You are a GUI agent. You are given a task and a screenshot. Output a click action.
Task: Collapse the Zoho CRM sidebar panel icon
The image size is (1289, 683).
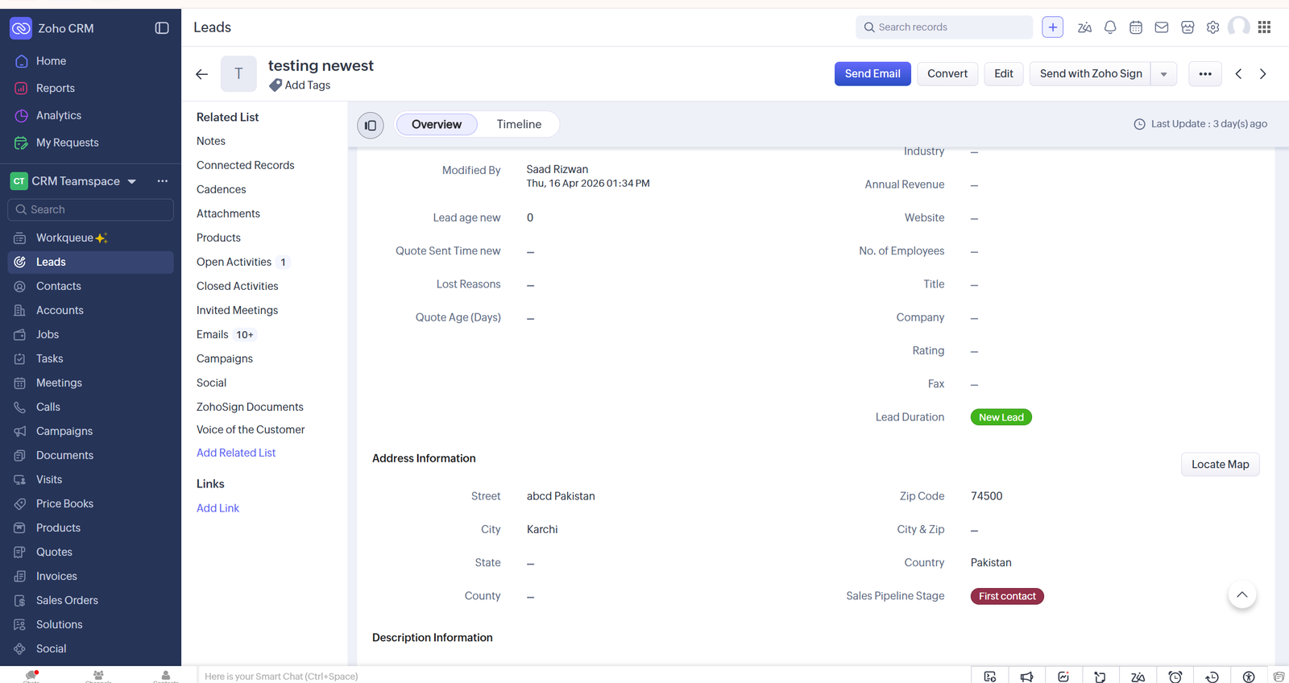point(162,28)
